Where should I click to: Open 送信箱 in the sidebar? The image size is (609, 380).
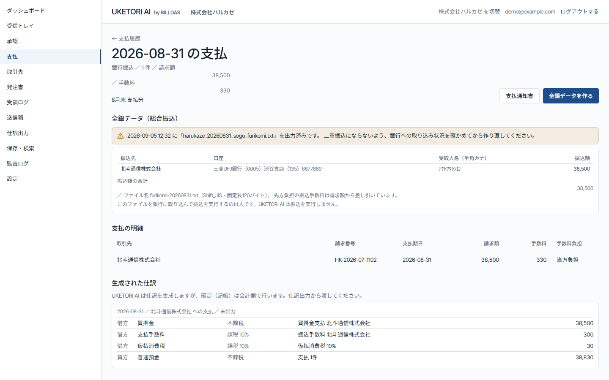coord(50,117)
